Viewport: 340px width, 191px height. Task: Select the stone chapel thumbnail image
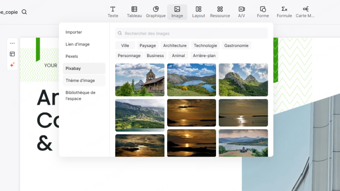tap(140, 80)
